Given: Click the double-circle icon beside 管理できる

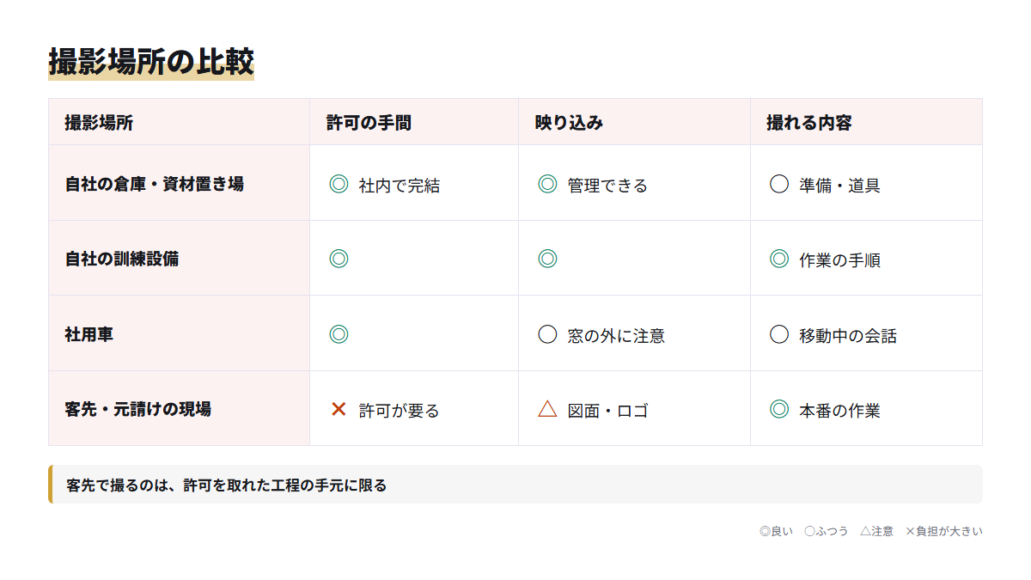Looking at the screenshot, I should 547,184.
